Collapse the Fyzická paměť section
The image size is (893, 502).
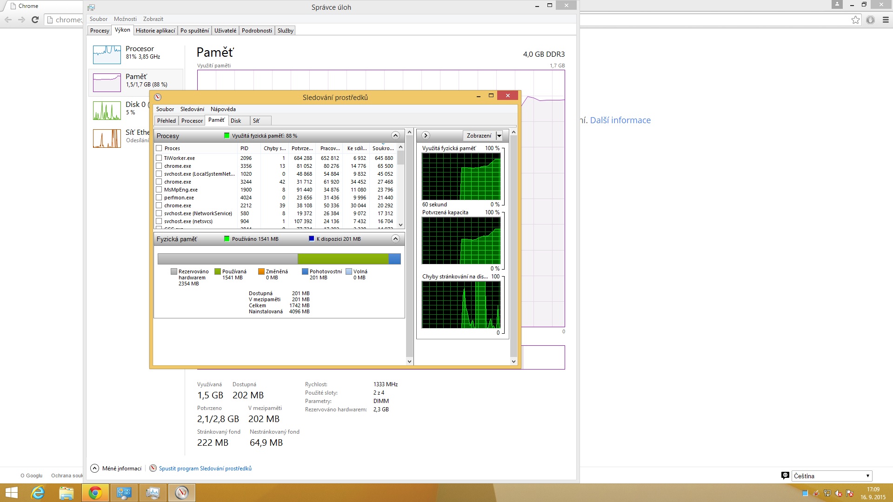pyautogui.click(x=395, y=239)
